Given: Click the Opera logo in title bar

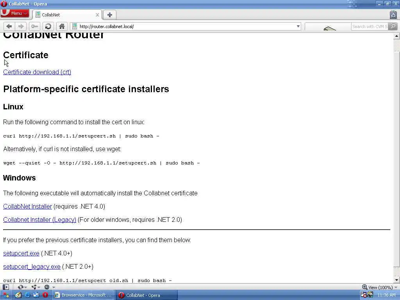Looking at the screenshot, I should point(4,4).
